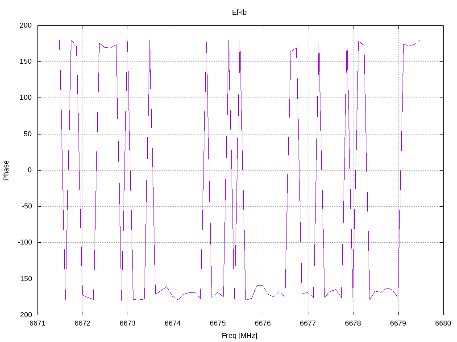
Task: Click the x-axis tick label 6673
Action: tap(128, 323)
